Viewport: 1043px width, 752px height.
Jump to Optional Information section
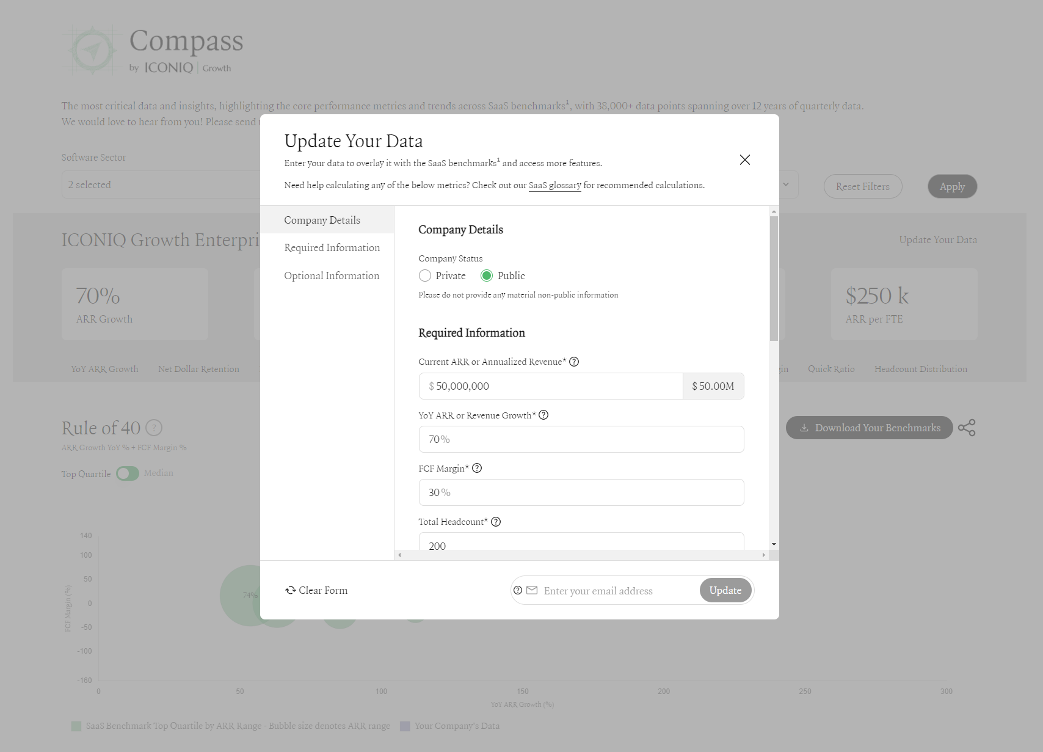(332, 276)
